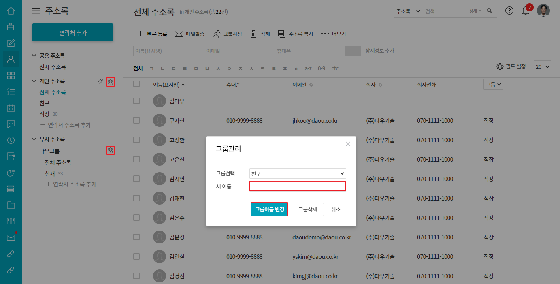This screenshot has width=560, height=284.
Task: Click the 새 이름 text field
Action: (298, 186)
